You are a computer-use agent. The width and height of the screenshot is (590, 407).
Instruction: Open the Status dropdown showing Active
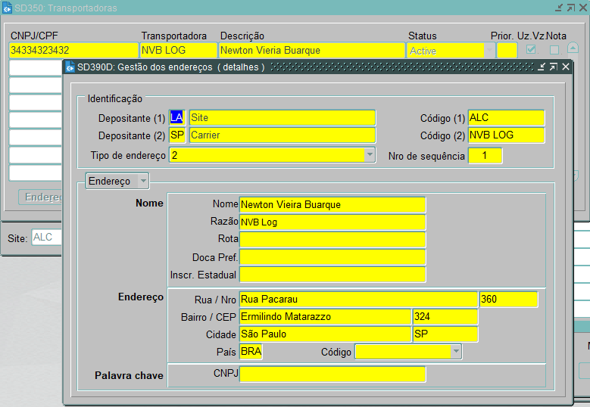pyautogui.click(x=489, y=51)
